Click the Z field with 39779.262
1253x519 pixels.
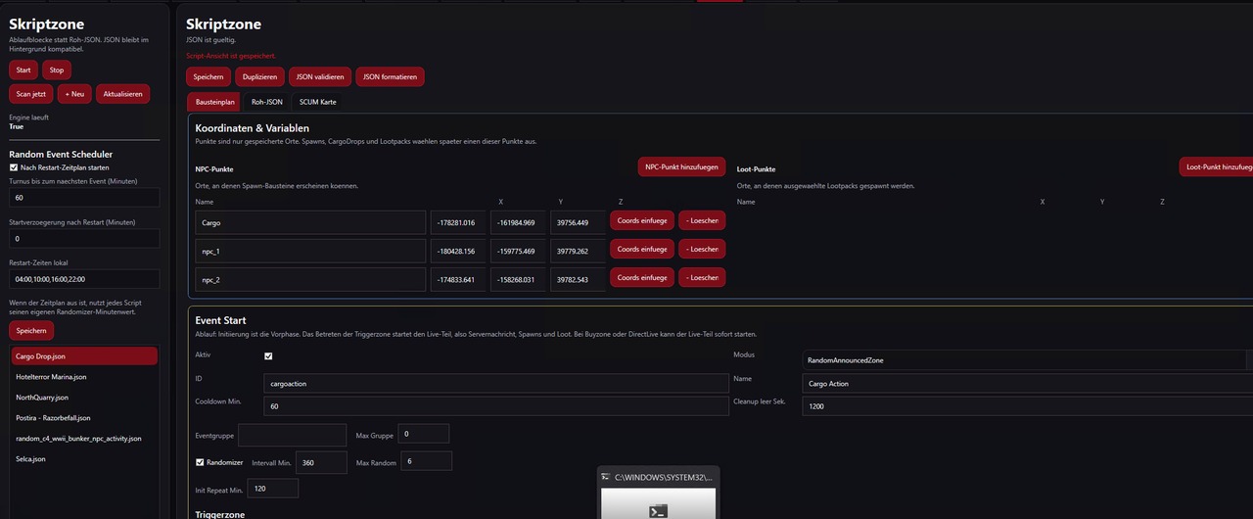578,251
